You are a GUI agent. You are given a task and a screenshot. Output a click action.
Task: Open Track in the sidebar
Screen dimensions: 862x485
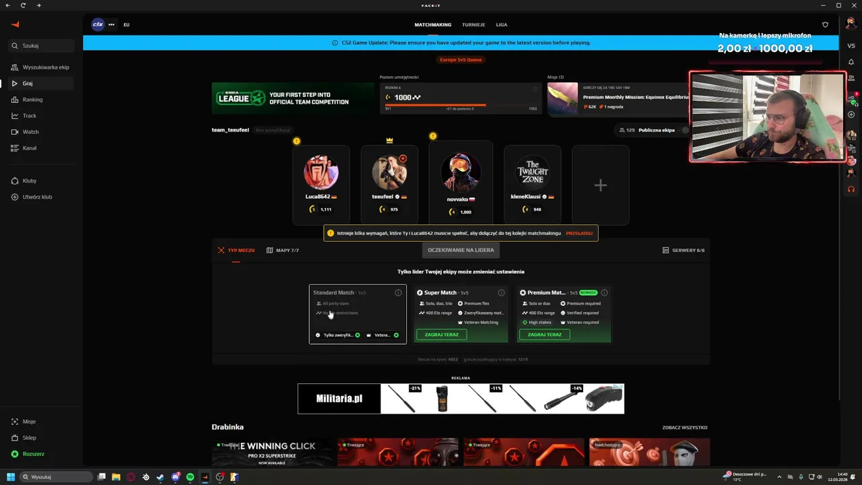[x=41, y=116]
